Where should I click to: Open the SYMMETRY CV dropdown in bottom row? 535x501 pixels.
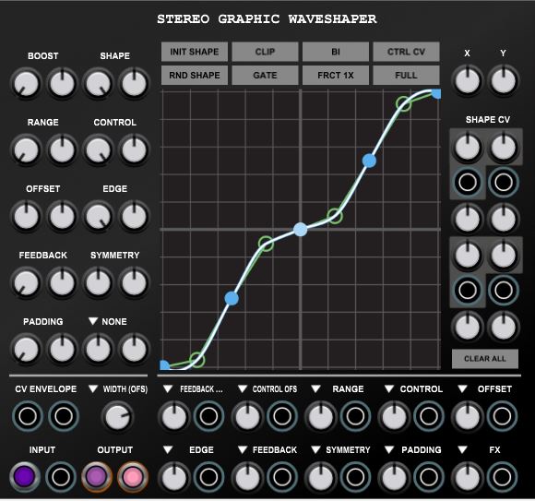[315, 450]
